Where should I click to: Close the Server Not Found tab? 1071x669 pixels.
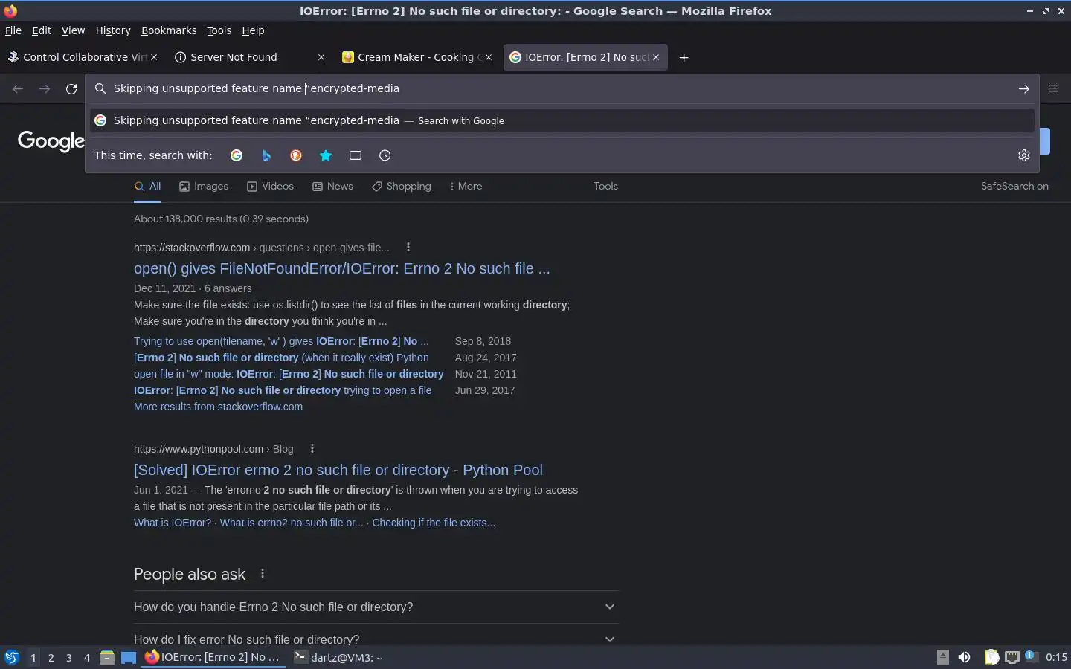(321, 57)
